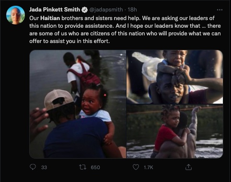Click the bold Haitian keyword in tweet
Screen dimensions: 231x182
coord(50,18)
